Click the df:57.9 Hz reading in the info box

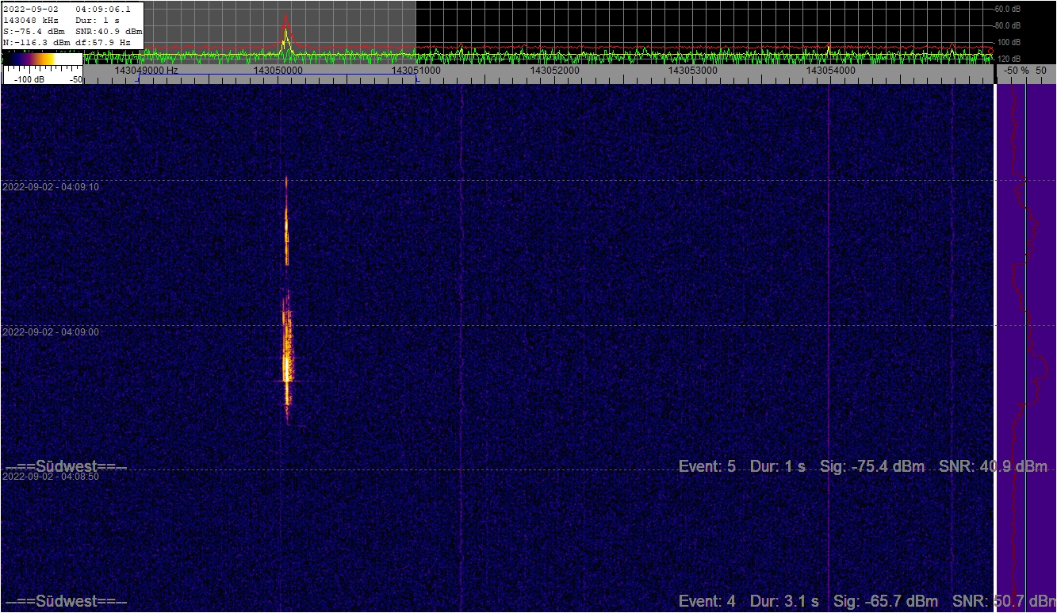[103, 42]
